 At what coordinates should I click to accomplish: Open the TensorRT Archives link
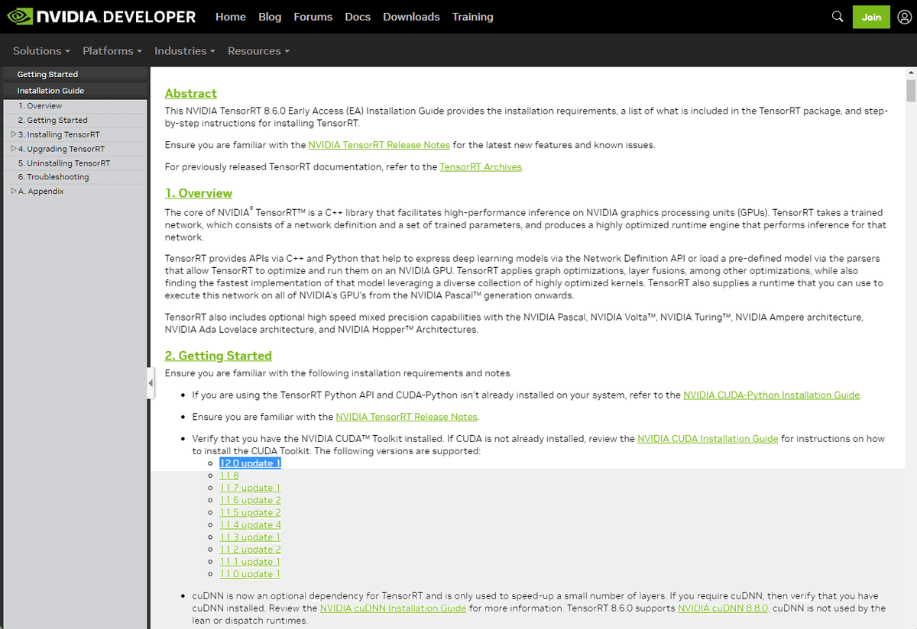(x=481, y=166)
